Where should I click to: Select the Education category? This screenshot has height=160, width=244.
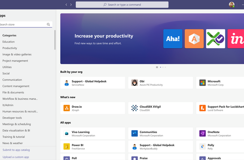[9, 42]
